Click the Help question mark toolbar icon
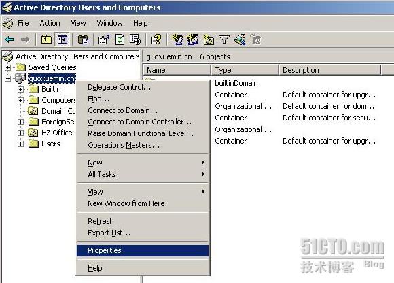The image size is (394, 283). (x=156, y=39)
